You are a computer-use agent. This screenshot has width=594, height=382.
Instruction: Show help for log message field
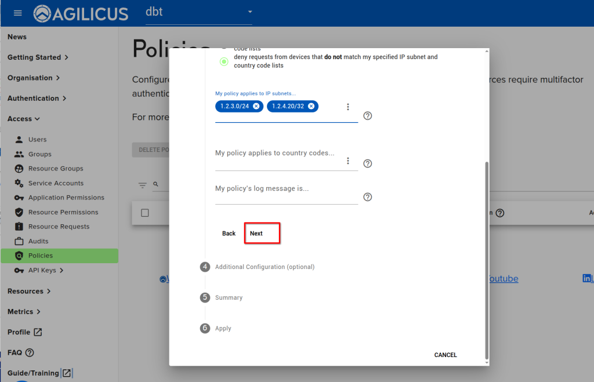tap(367, 197)
